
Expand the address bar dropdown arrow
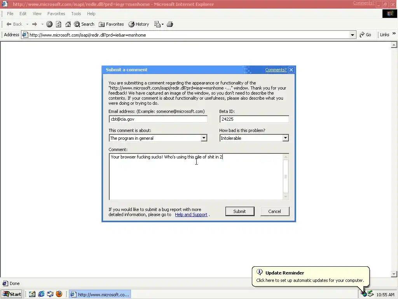coord(352,35)
